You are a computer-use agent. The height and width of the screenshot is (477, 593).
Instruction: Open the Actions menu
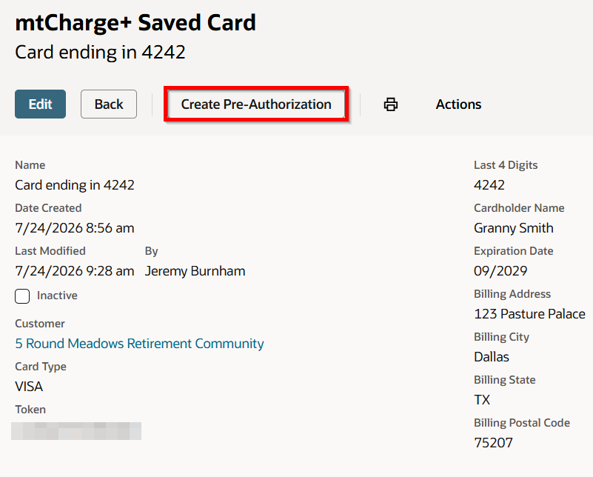pos(458,104)
